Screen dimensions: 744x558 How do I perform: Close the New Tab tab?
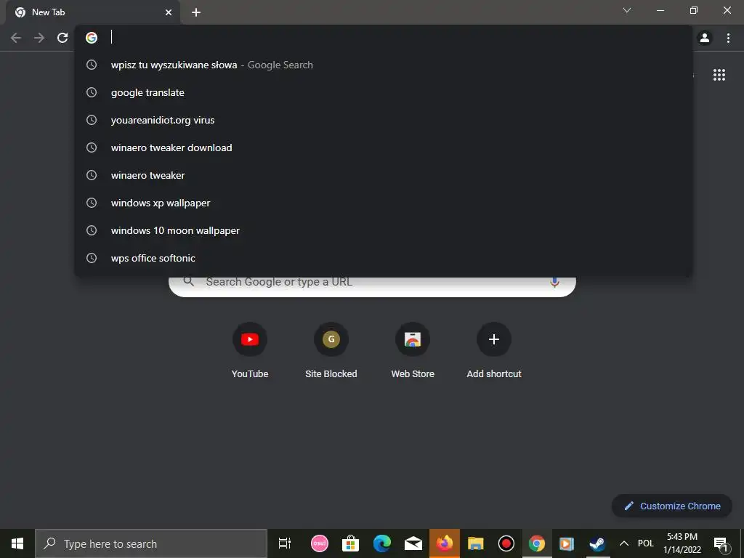click(169, 12)
